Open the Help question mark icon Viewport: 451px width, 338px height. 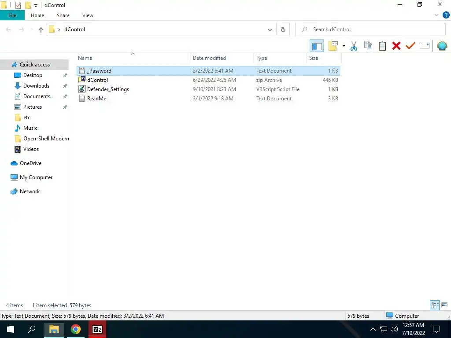(x=446, y=15)
